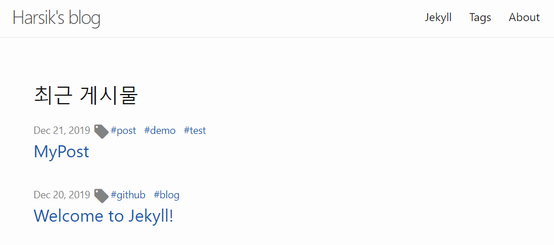Open the MyPost article

click(x=62, y=152)
